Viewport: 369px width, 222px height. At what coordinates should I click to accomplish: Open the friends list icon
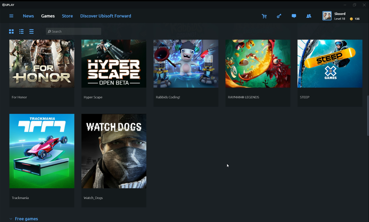click(309, 16)
